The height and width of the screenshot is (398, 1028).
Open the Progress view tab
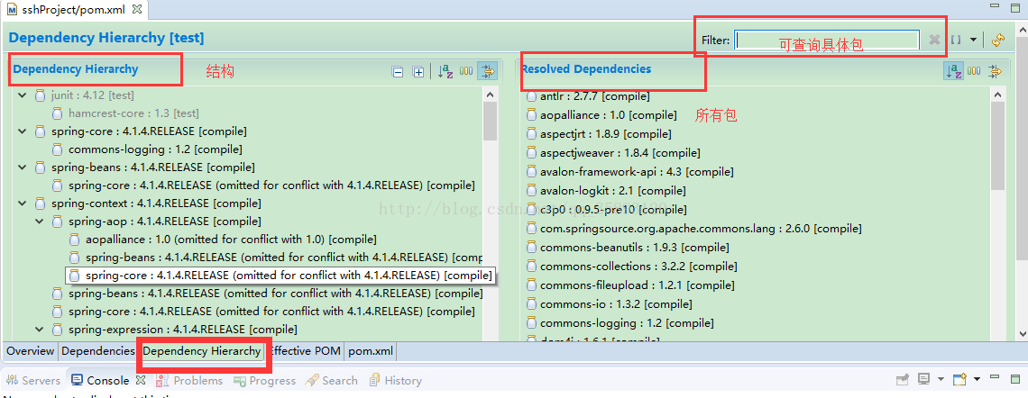click(x=265, y=380)
